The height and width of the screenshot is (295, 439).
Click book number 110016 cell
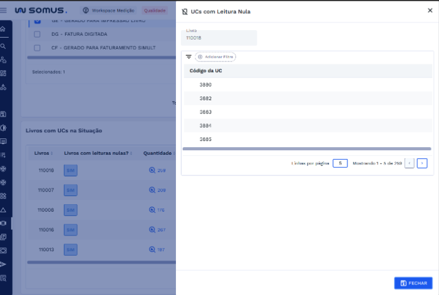coord(46,230)
